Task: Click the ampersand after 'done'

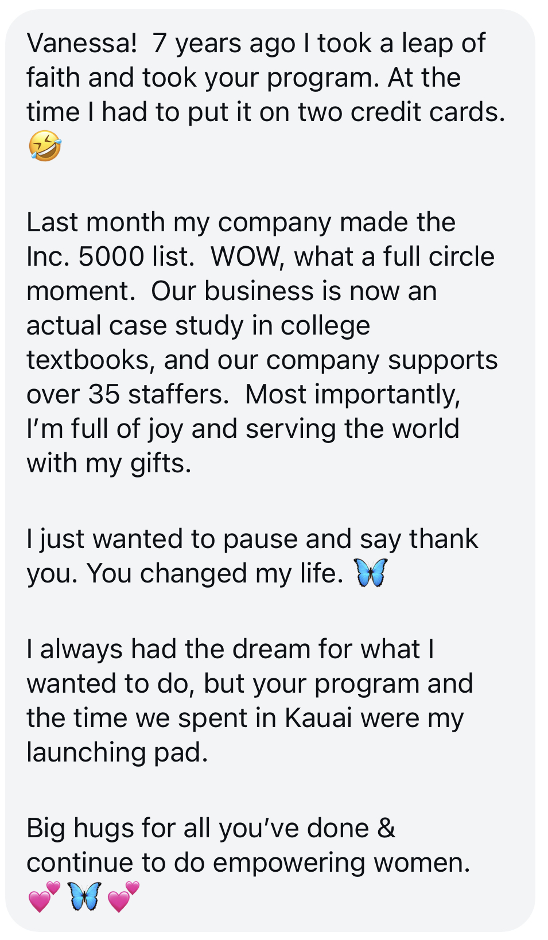Action: 386,828
